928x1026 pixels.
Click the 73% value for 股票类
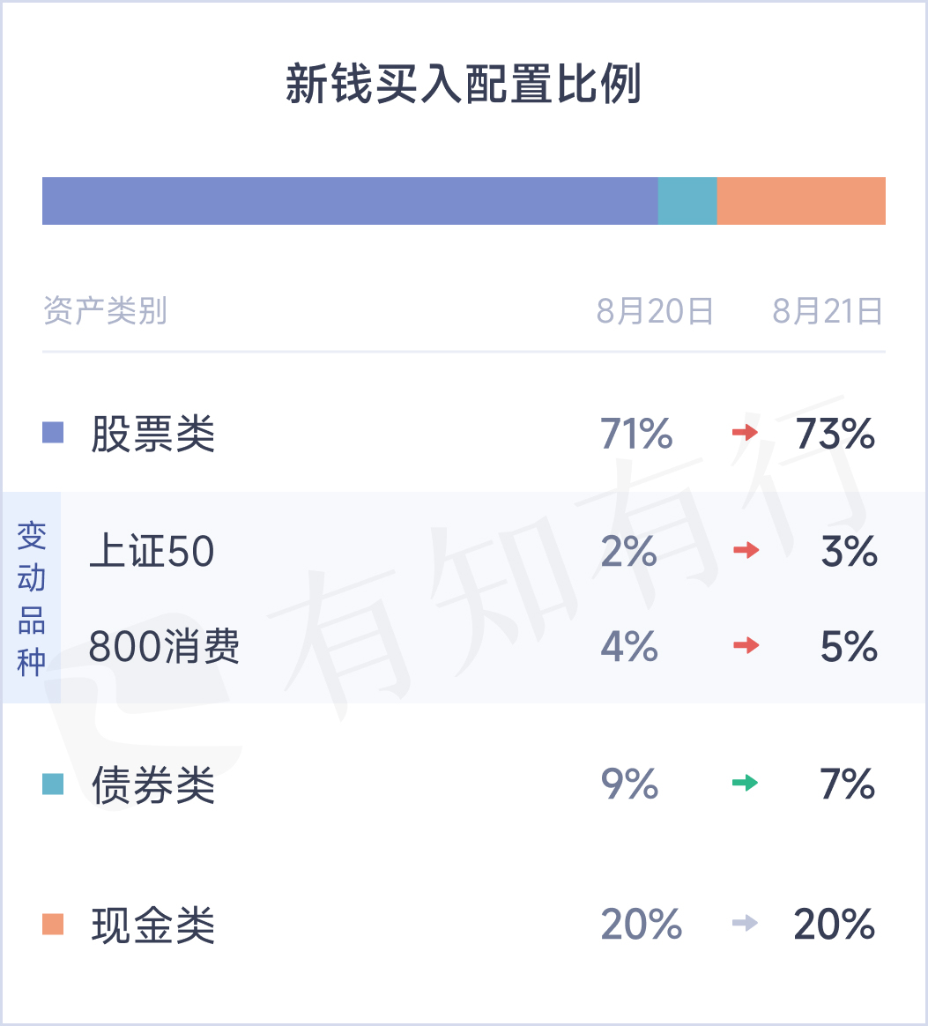coord(835,433)
